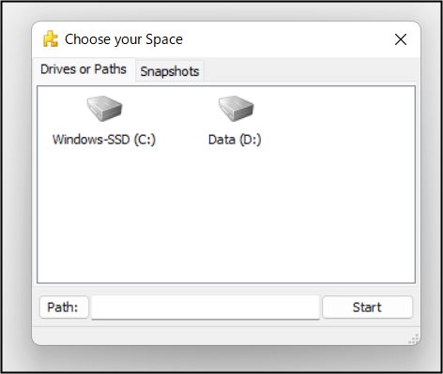Image resolution: width=443 pixels, height=374 pixels.
Task: Click blank tab strip right of Snapshots
Action: (x=310, y=70)
